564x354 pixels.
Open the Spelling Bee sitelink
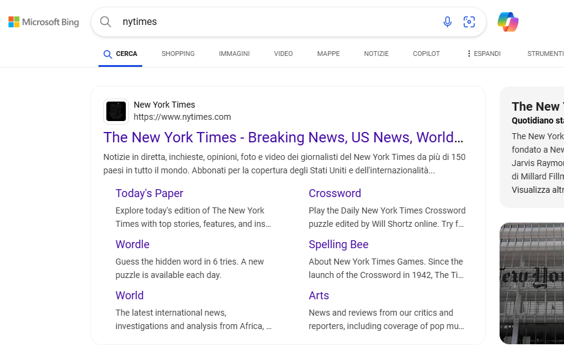[339, 245]
